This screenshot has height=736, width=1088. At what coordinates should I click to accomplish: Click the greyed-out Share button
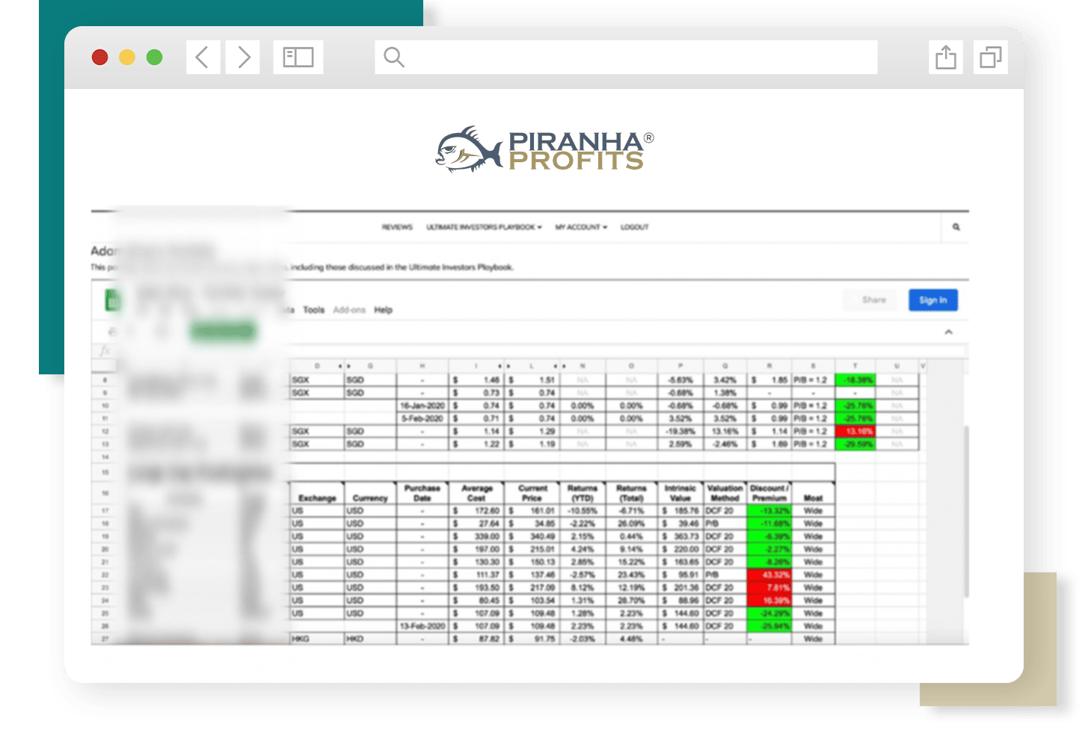[873, 300]
